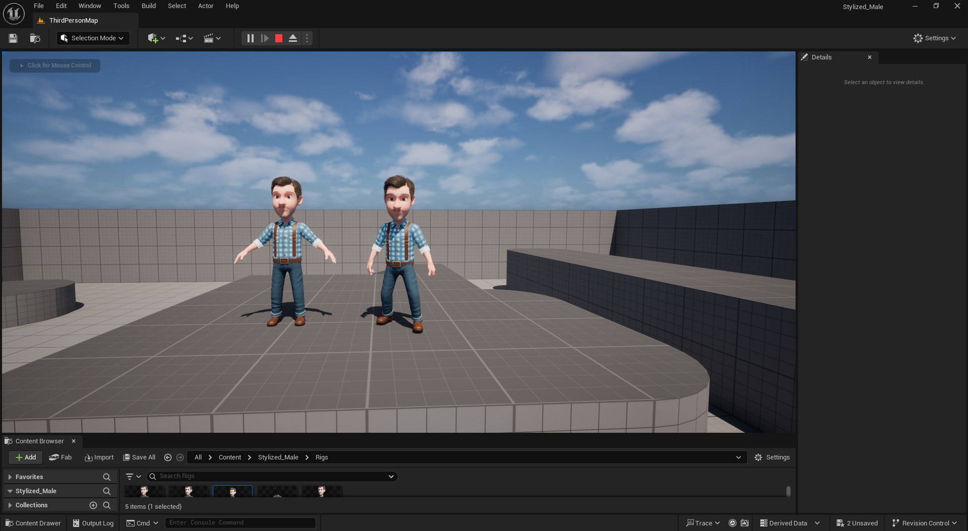The height and width of the screenshot is (531, 968).
Task: Open the Build menu
Action: [x=148, y=6]
